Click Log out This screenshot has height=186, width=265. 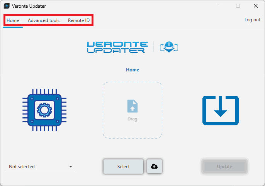252,20
